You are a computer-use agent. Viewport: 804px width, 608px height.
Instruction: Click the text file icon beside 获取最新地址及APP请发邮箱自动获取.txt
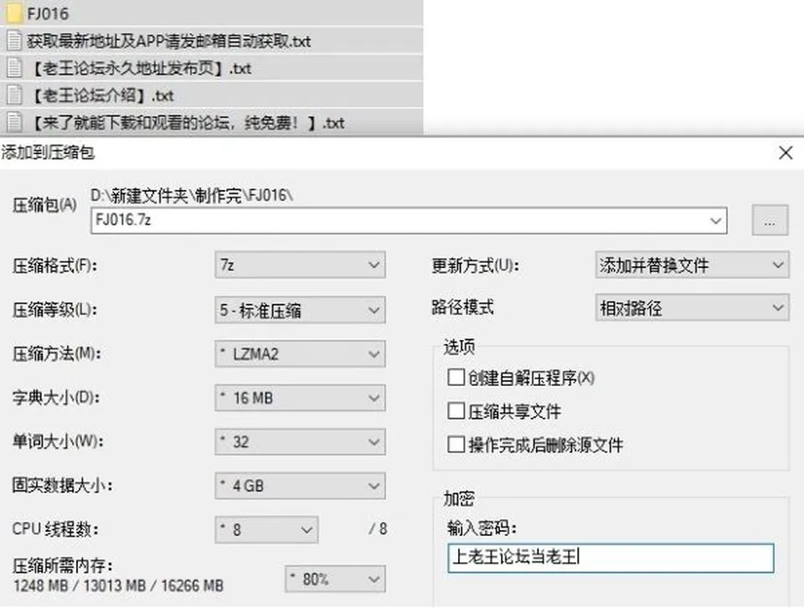pyautogui.click(x=14, y=40)
